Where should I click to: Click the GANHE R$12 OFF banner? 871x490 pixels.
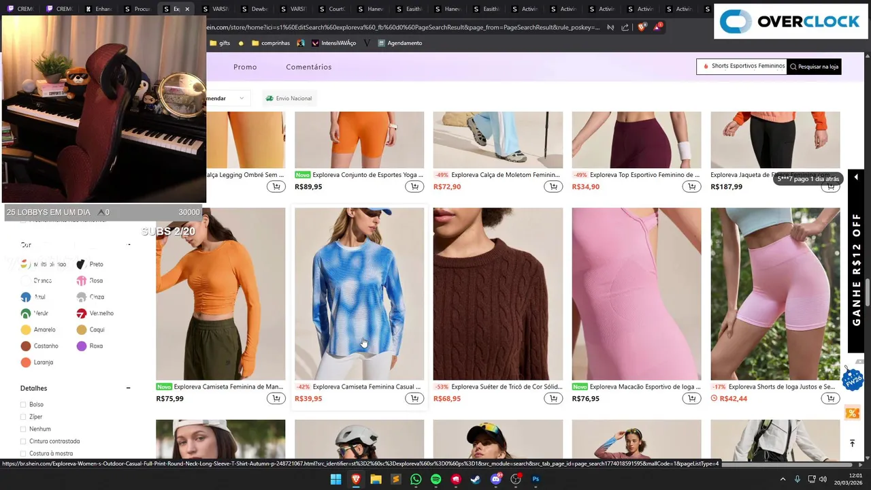pos(856,270)
